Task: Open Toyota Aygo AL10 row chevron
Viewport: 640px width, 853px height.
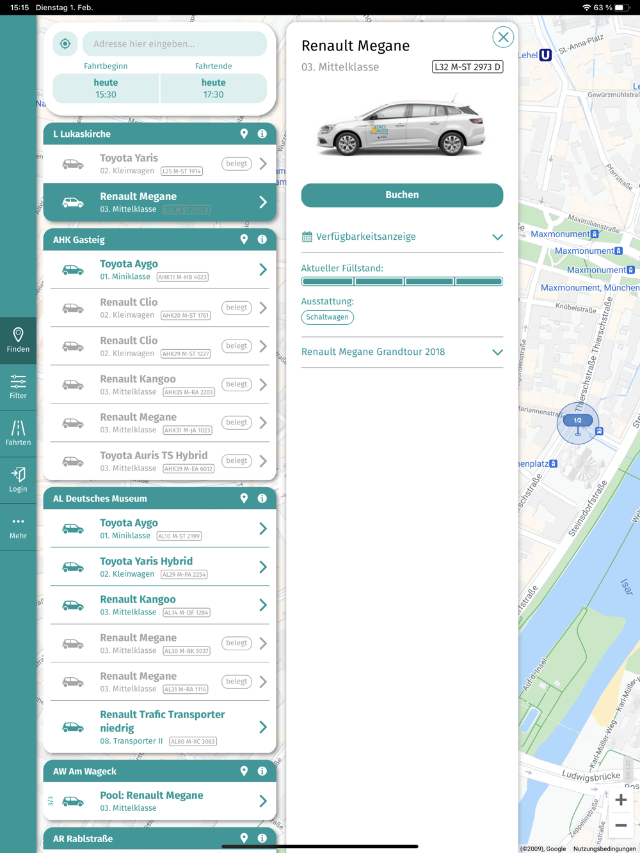Action: 263,529
